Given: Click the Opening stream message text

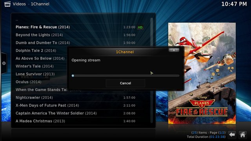Looking at the screenshot, I should tap(86, 60).
